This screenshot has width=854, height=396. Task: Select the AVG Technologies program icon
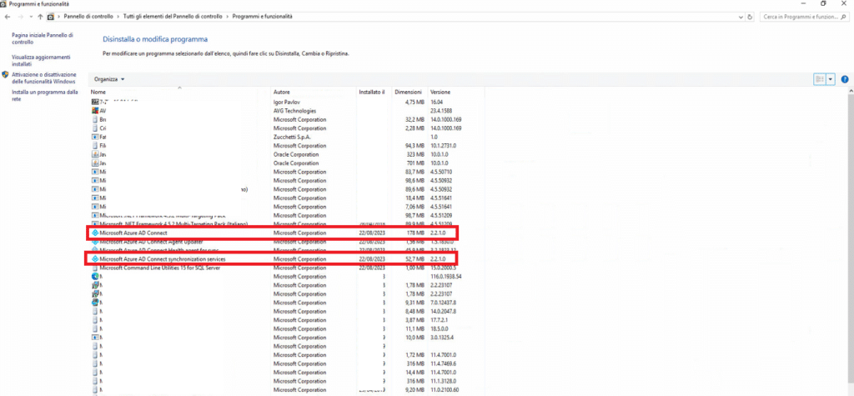(x=95, y=111)
